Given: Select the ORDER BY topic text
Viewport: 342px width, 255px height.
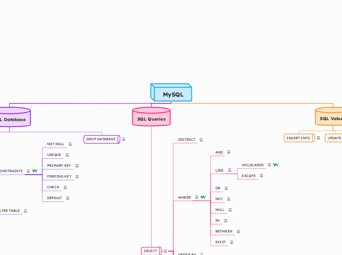Looking at the screenshot, I should (x=187, y=254).
